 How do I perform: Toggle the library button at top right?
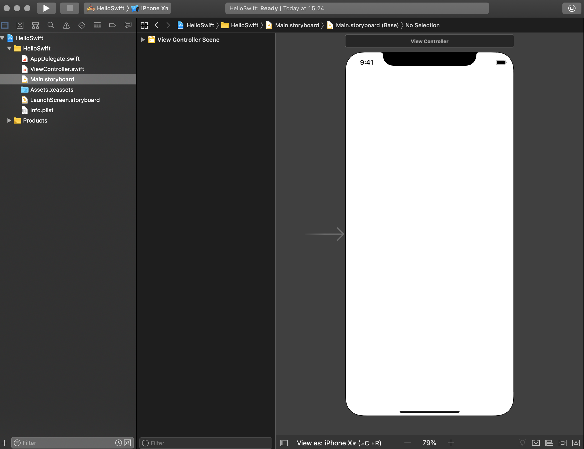coord(571,8)
